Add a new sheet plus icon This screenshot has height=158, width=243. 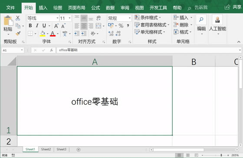pos(79,150)
